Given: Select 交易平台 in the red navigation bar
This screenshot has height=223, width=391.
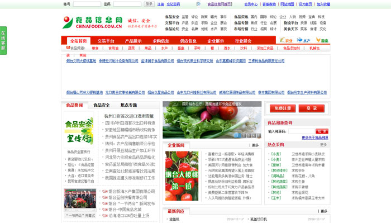Looking at the screenshot, I should [106, 41].
